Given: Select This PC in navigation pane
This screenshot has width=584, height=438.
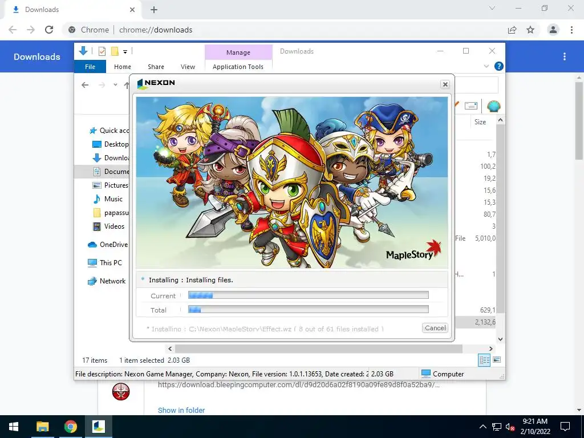Looking at the screenshot, I should [105, 262].
